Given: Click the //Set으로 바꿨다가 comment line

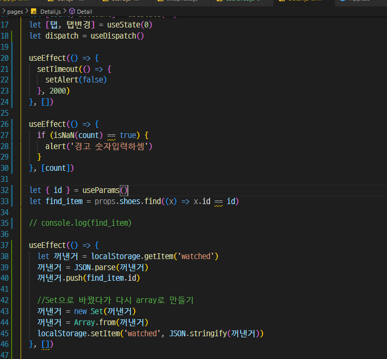Looking at the screenshot, I should (x=115, y=300).
